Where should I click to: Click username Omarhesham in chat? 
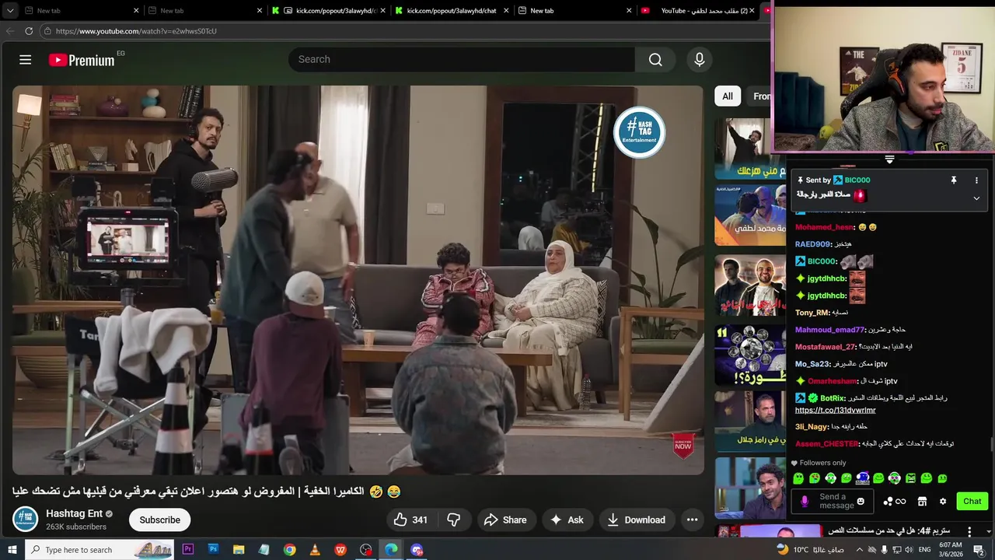(833, 381)
